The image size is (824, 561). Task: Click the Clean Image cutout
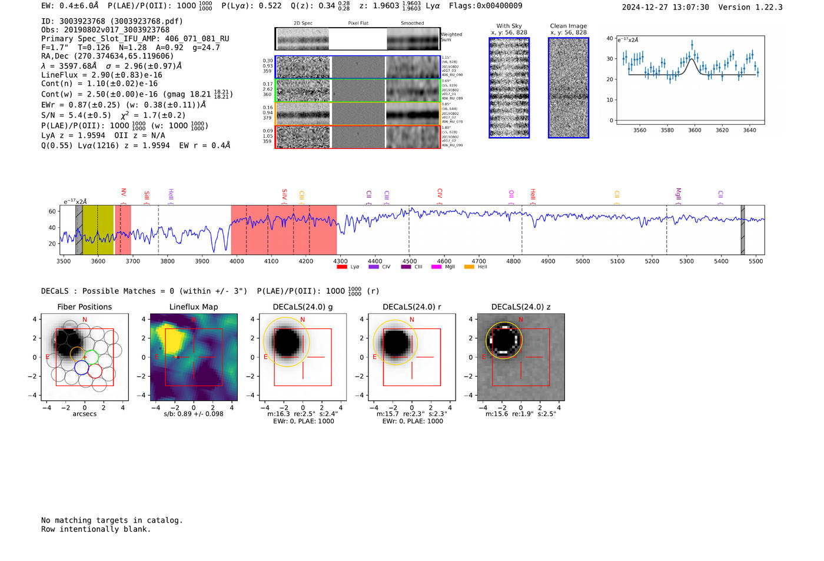click(x=569, y=88)
